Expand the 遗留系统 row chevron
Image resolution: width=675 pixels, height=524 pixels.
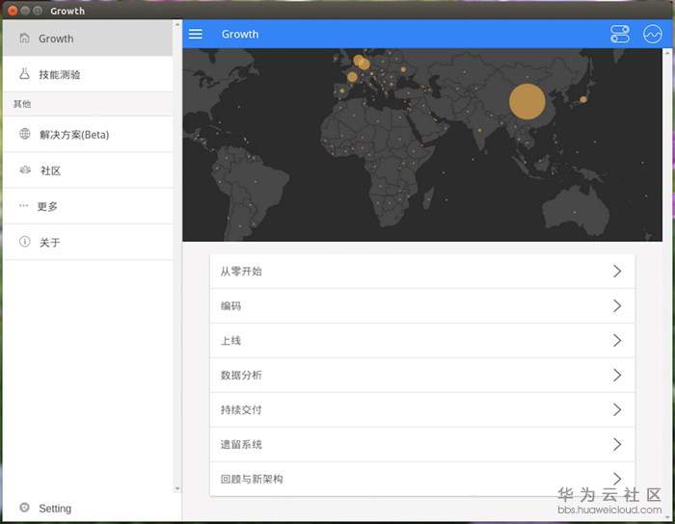point(617,444)
